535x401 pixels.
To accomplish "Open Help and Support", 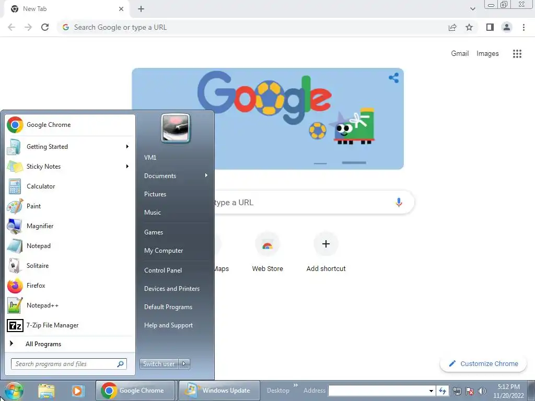I will [169, 325].
